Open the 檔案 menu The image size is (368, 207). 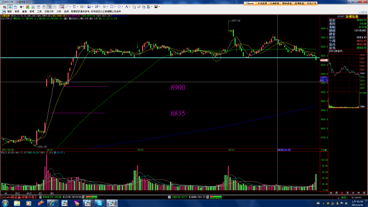point(9,11)
